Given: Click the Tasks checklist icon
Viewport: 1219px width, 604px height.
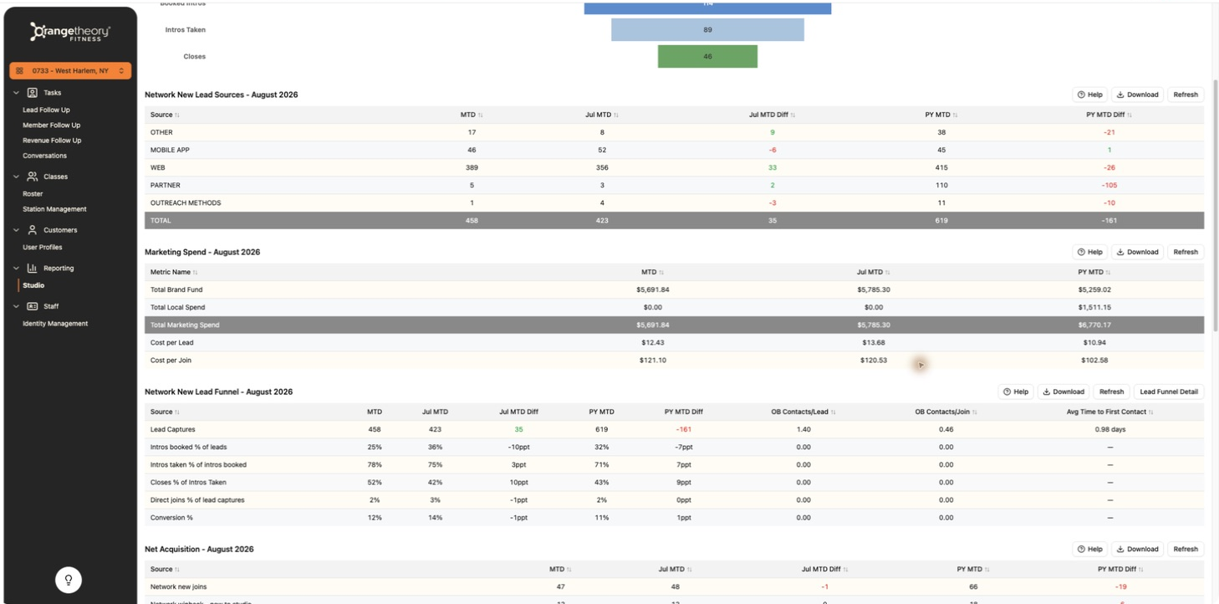Looking at the screenshot, I should 33,93.
